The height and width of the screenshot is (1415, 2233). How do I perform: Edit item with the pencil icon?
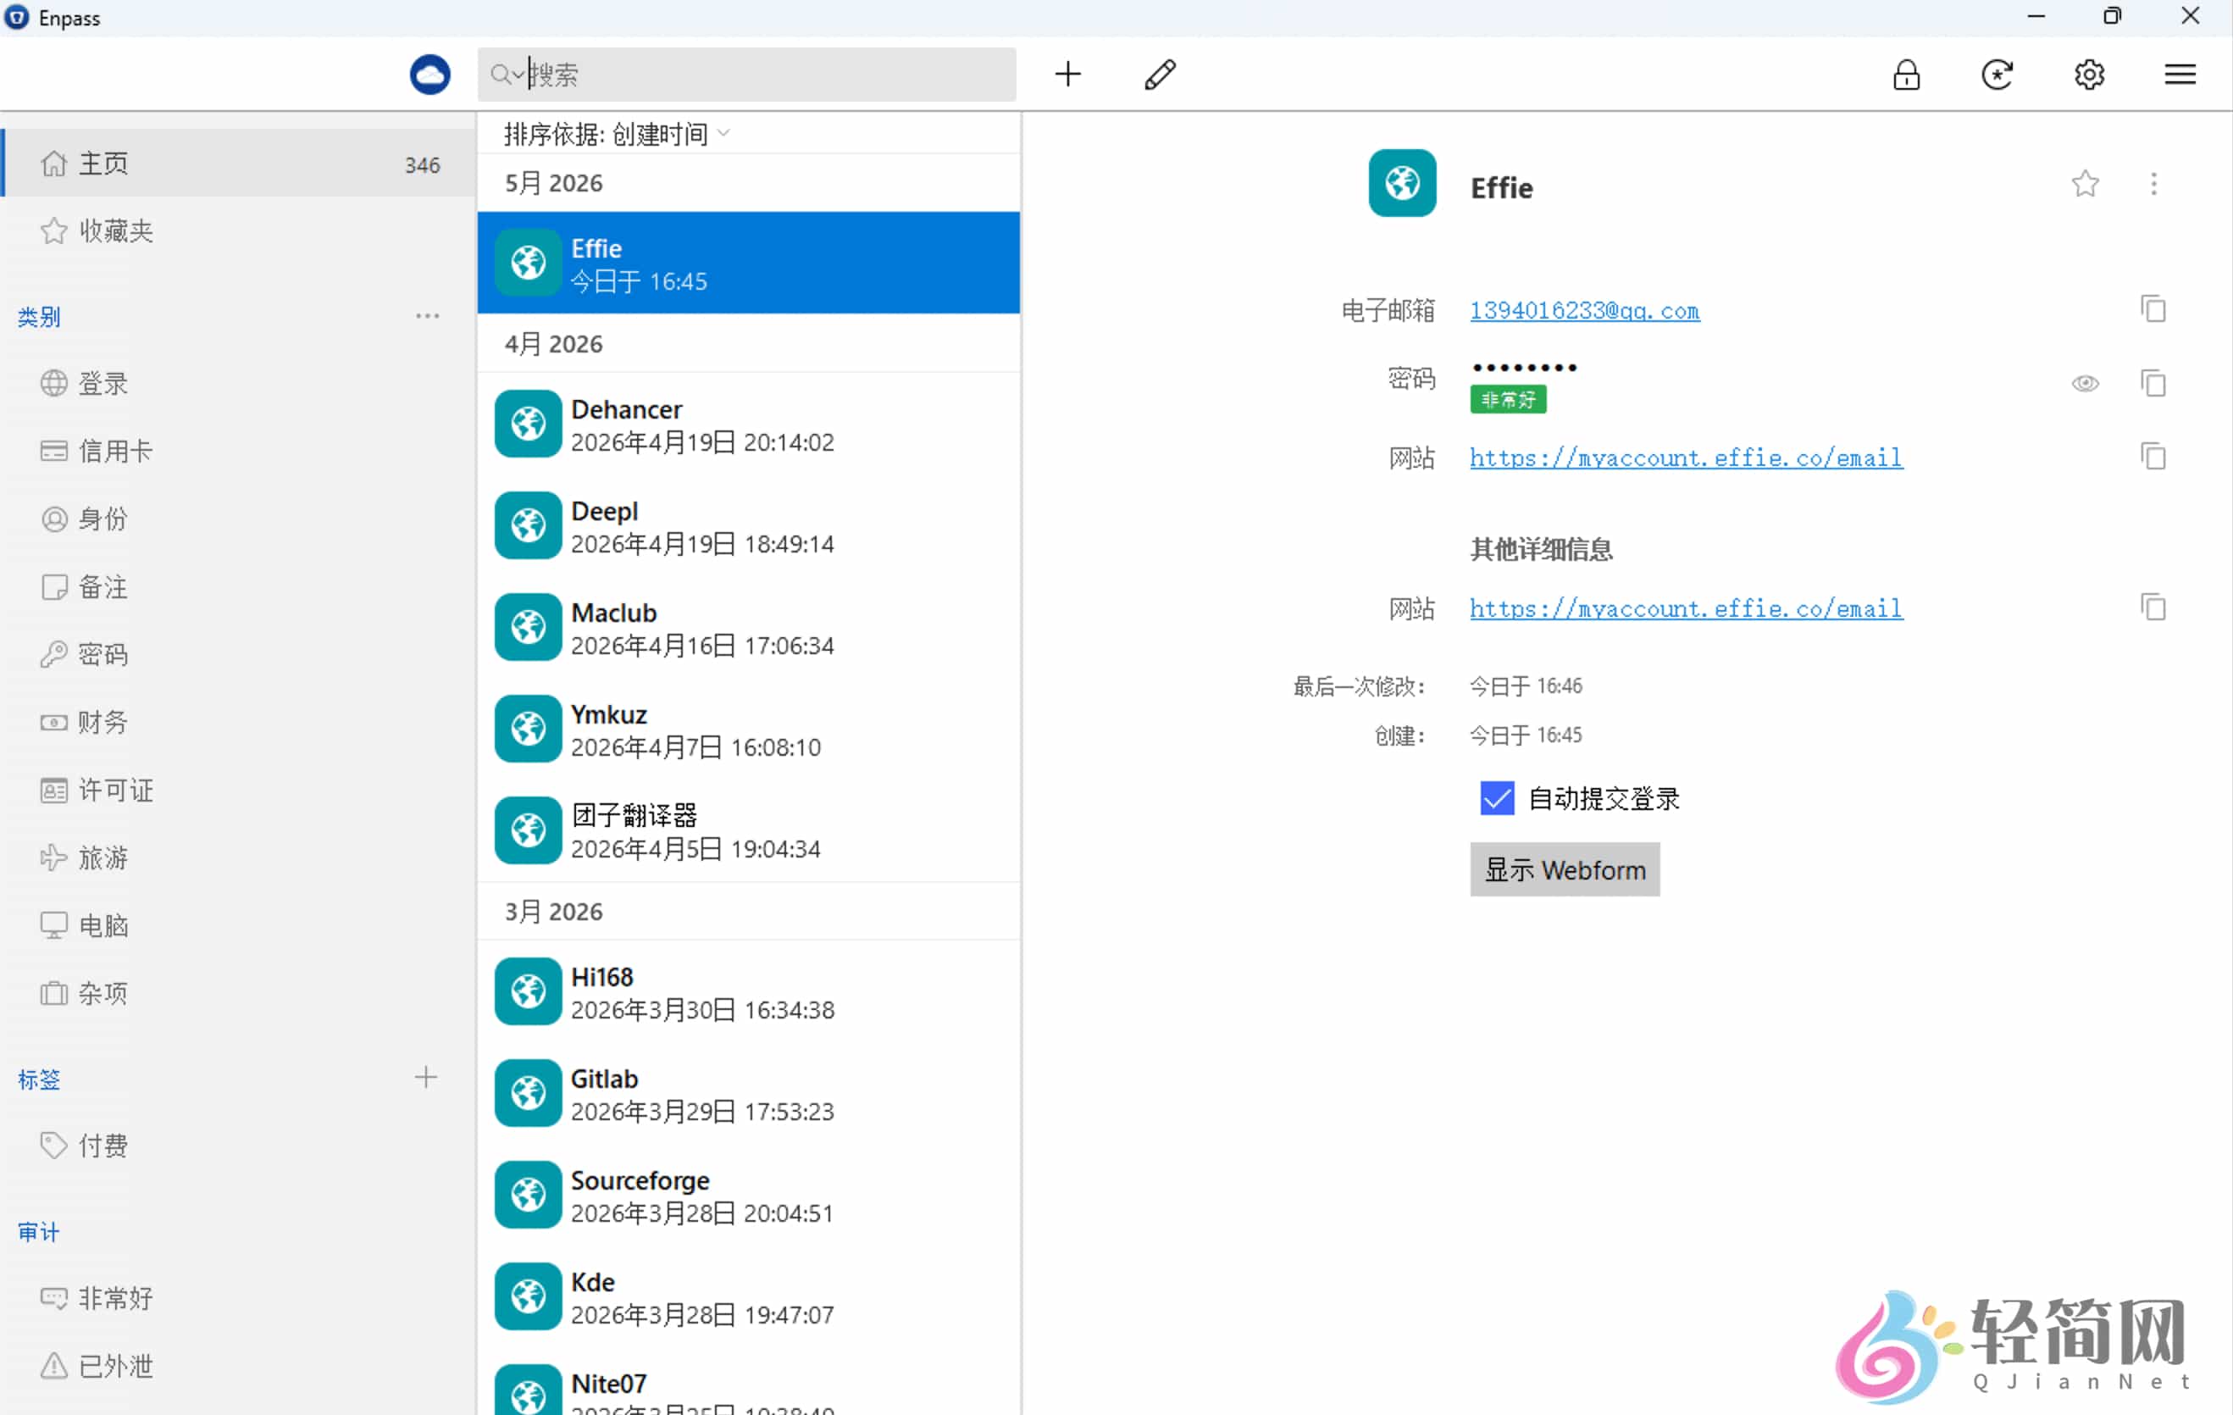click(x=1160, y=75)
